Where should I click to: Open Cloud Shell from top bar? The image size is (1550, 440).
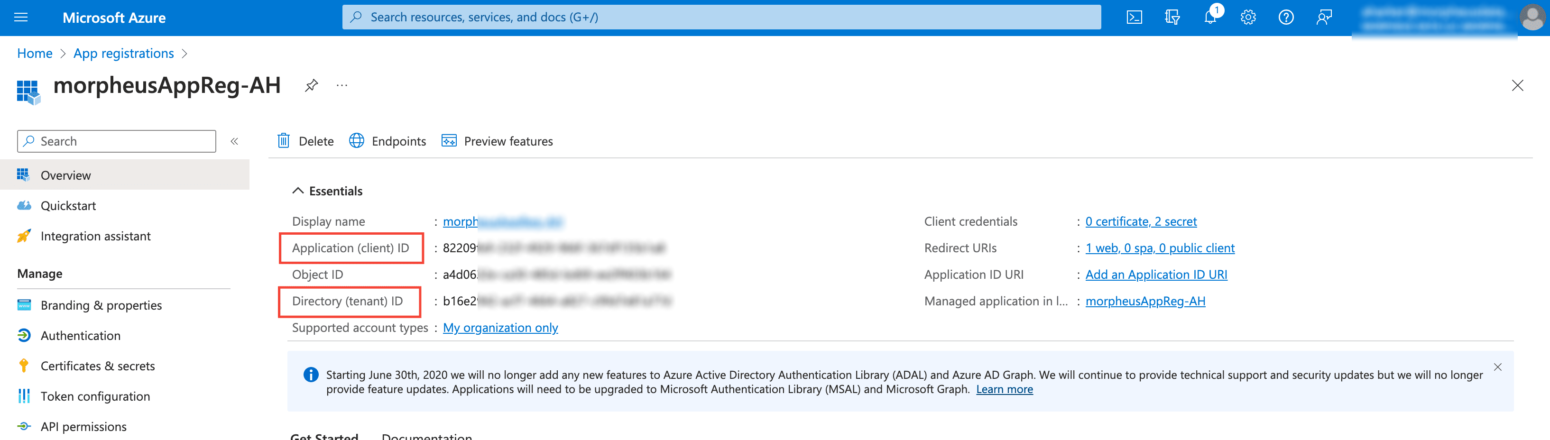pos(1134,18)
